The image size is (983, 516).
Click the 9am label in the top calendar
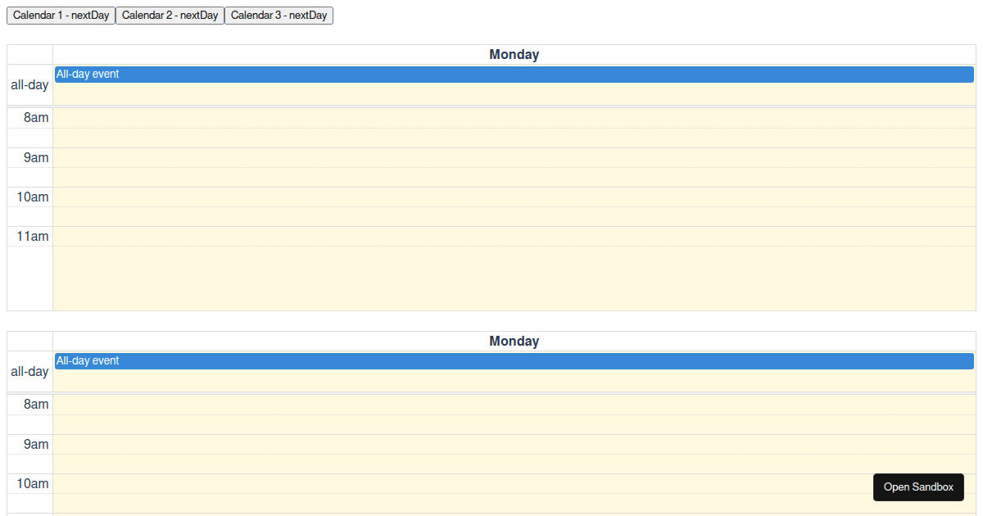coord(36,158)
